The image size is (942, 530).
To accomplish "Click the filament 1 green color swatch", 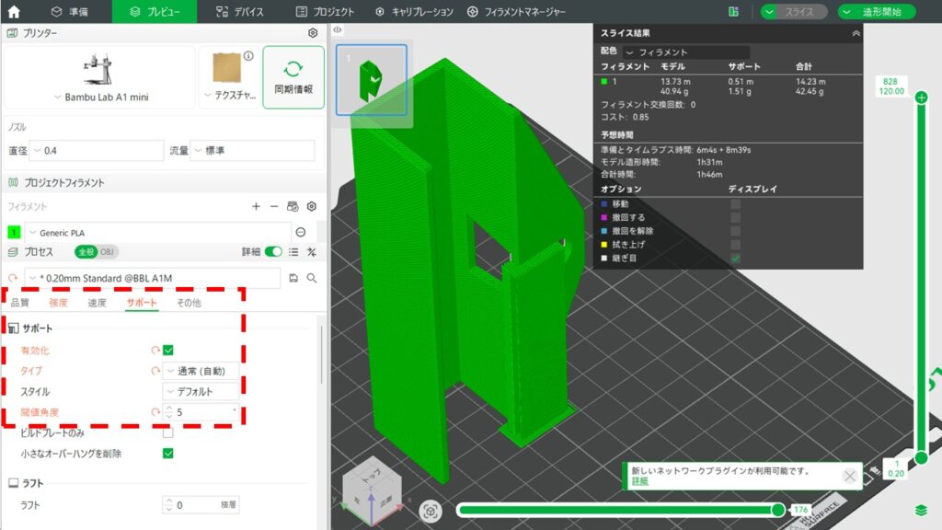I will tap(14, 233).
